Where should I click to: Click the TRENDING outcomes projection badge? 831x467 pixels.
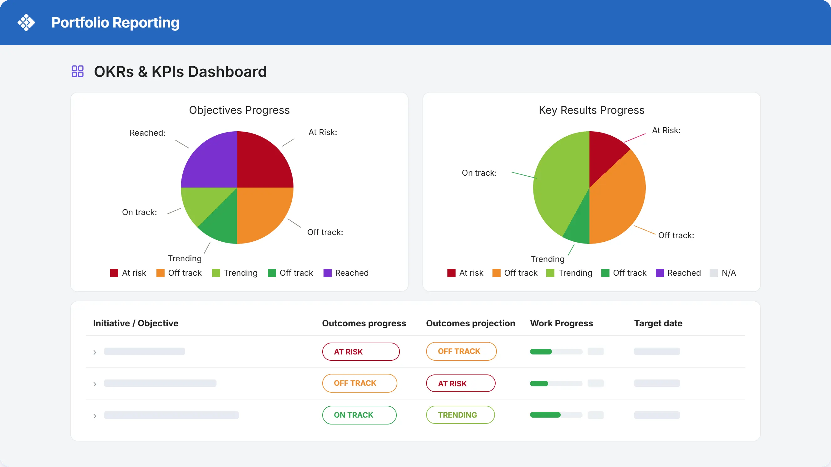point(460,415)
